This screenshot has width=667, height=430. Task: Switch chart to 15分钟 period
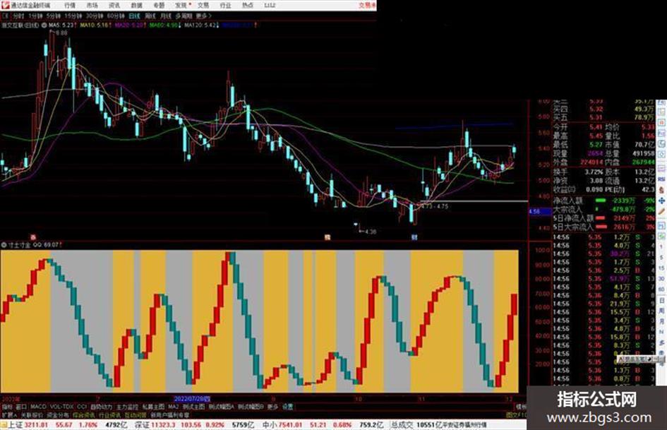pos(73,16)
